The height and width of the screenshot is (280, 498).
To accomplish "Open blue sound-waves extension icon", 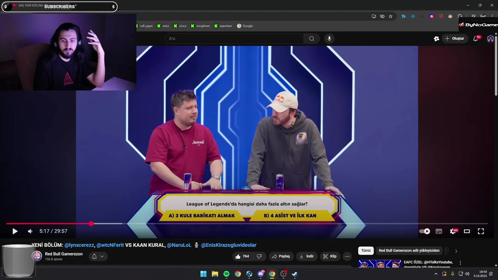I will [413, 16].
